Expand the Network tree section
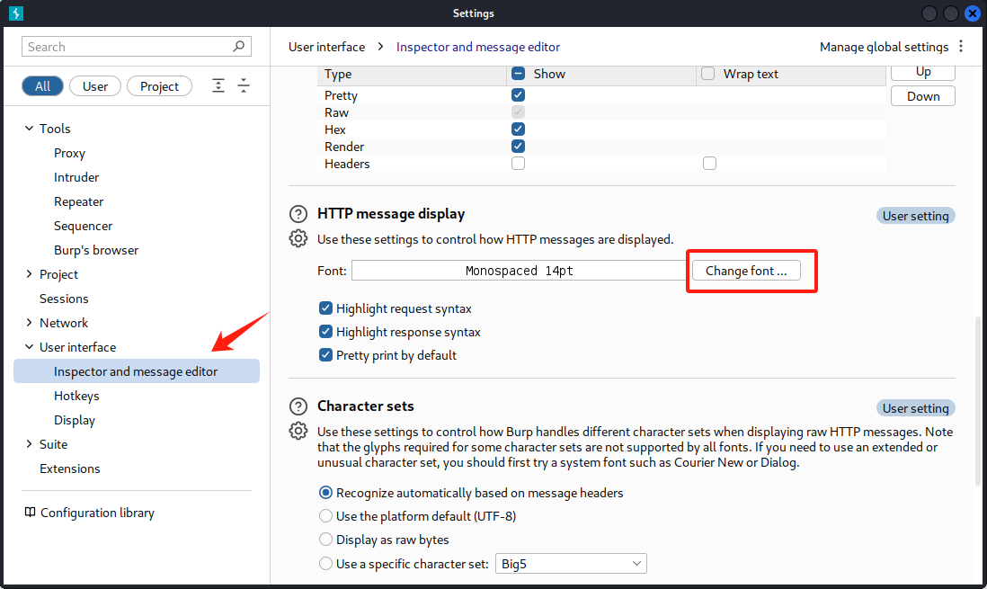Viewport: 987px width, 589px height. coord(29,322)
